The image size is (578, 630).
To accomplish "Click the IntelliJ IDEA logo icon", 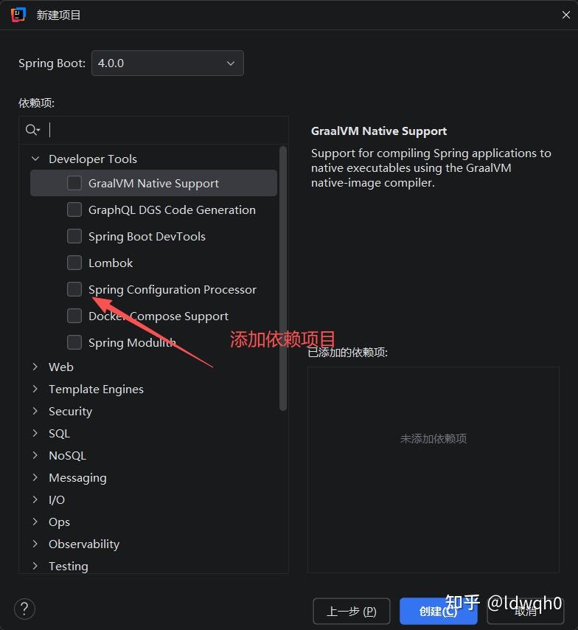I will pyautogui.click(x=18, y=15).
